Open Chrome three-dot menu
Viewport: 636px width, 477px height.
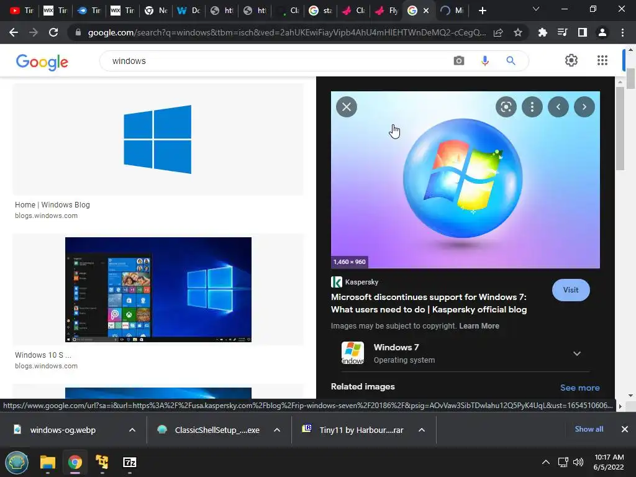tap(622, 32)
